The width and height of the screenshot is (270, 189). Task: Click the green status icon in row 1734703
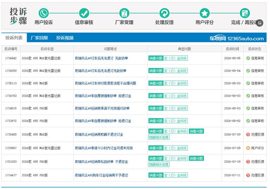(248, 96)
